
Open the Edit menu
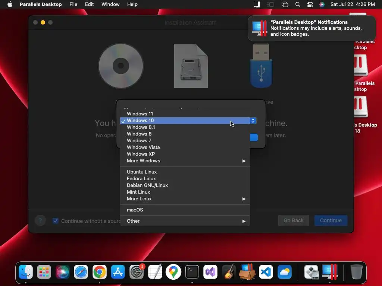coord(89,4)
